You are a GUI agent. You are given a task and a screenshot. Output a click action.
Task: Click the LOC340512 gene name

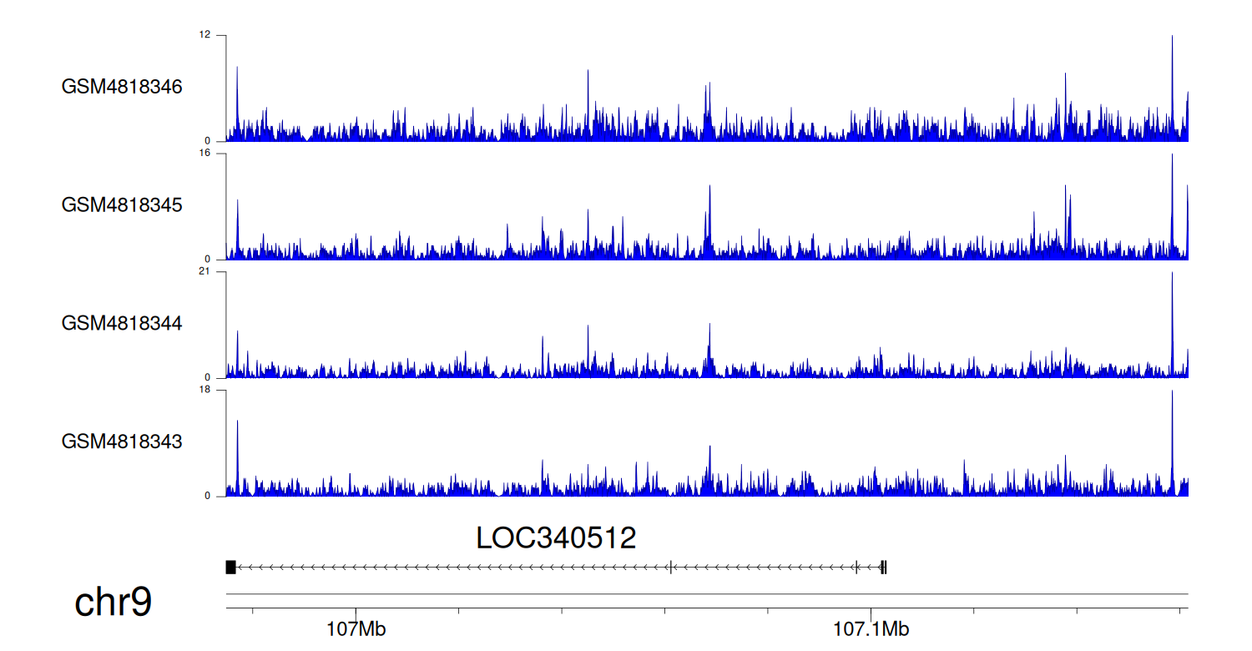pos(556,538)
